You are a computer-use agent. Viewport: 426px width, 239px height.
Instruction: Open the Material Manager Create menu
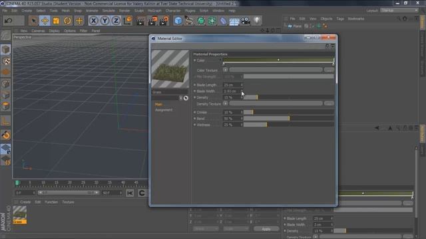25,202
